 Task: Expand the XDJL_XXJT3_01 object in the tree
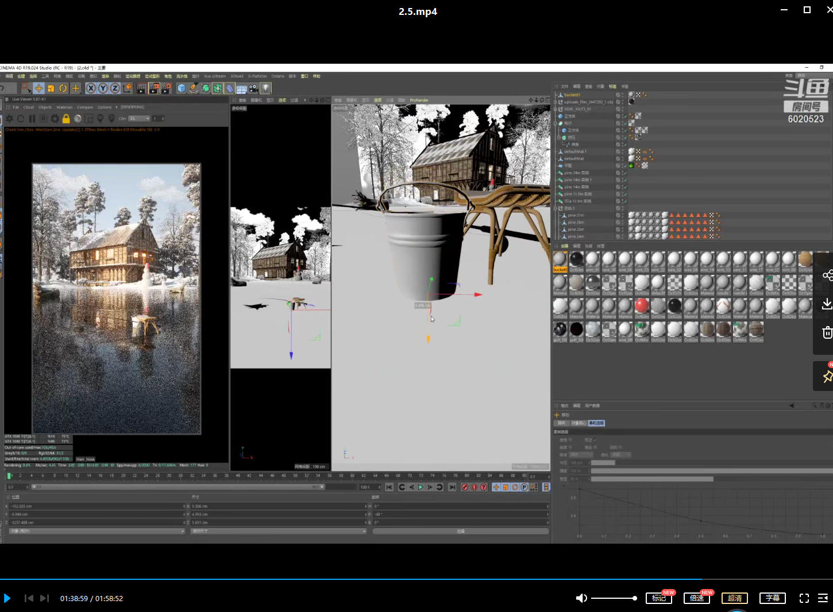pos(556,109)
